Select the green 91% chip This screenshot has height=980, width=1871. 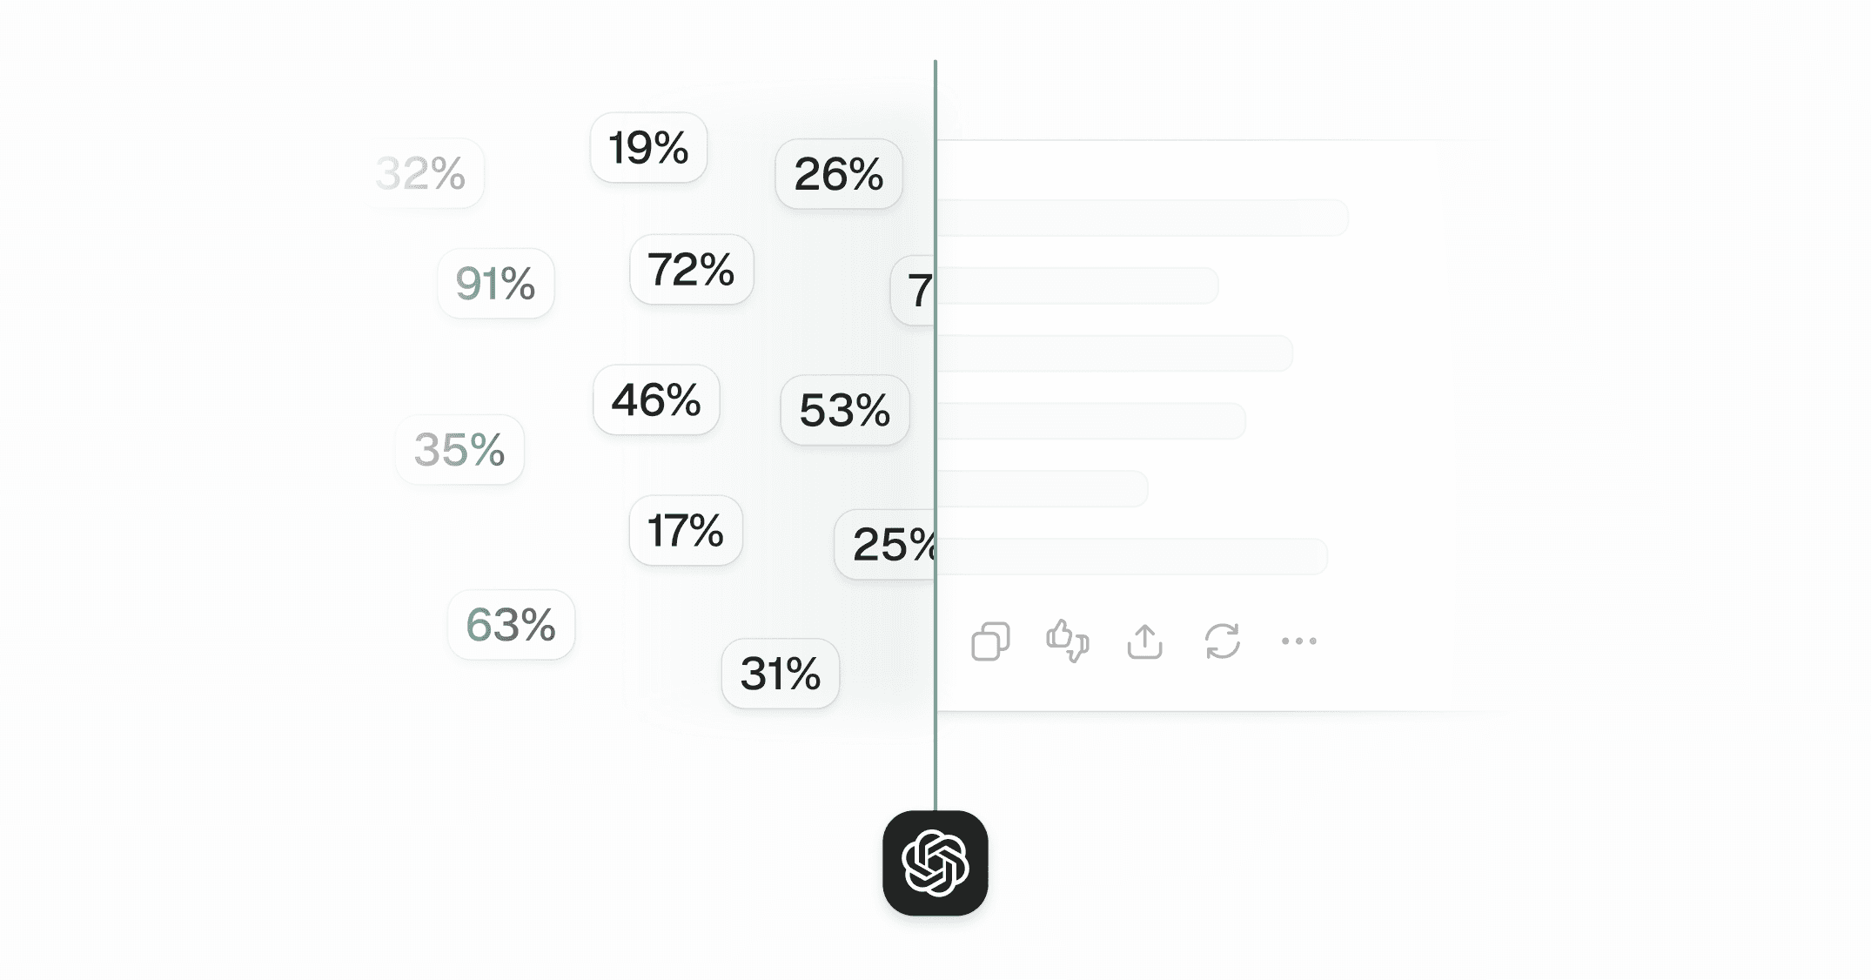[496, 283]
